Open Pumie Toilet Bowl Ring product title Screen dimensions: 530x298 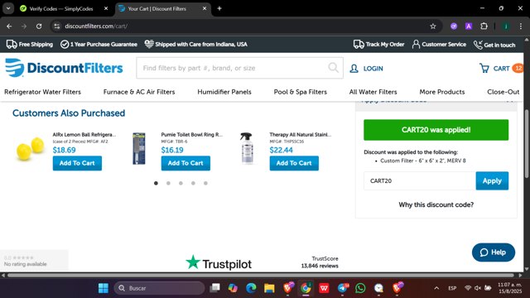tap(192, 134)
